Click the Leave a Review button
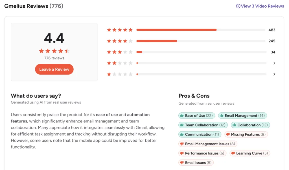 coord(54,69)
